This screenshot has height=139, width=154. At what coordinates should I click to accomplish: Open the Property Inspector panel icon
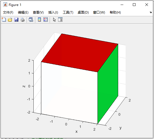coord(60,20)
